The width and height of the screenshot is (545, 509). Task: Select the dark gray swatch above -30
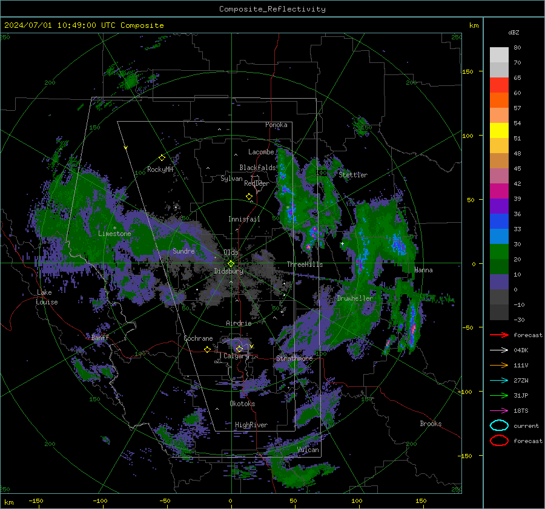point(499,312)
